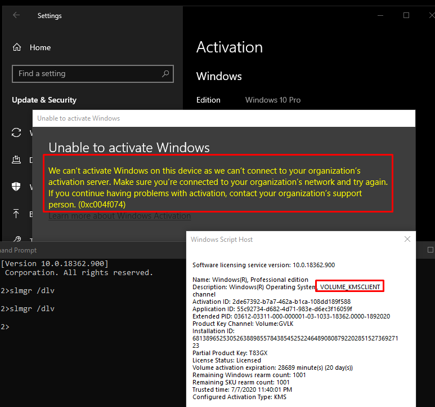The width and height of the screenshot is (435, 407).
Task: Select the Windows Update sync icon
Action: pos(16,132)
